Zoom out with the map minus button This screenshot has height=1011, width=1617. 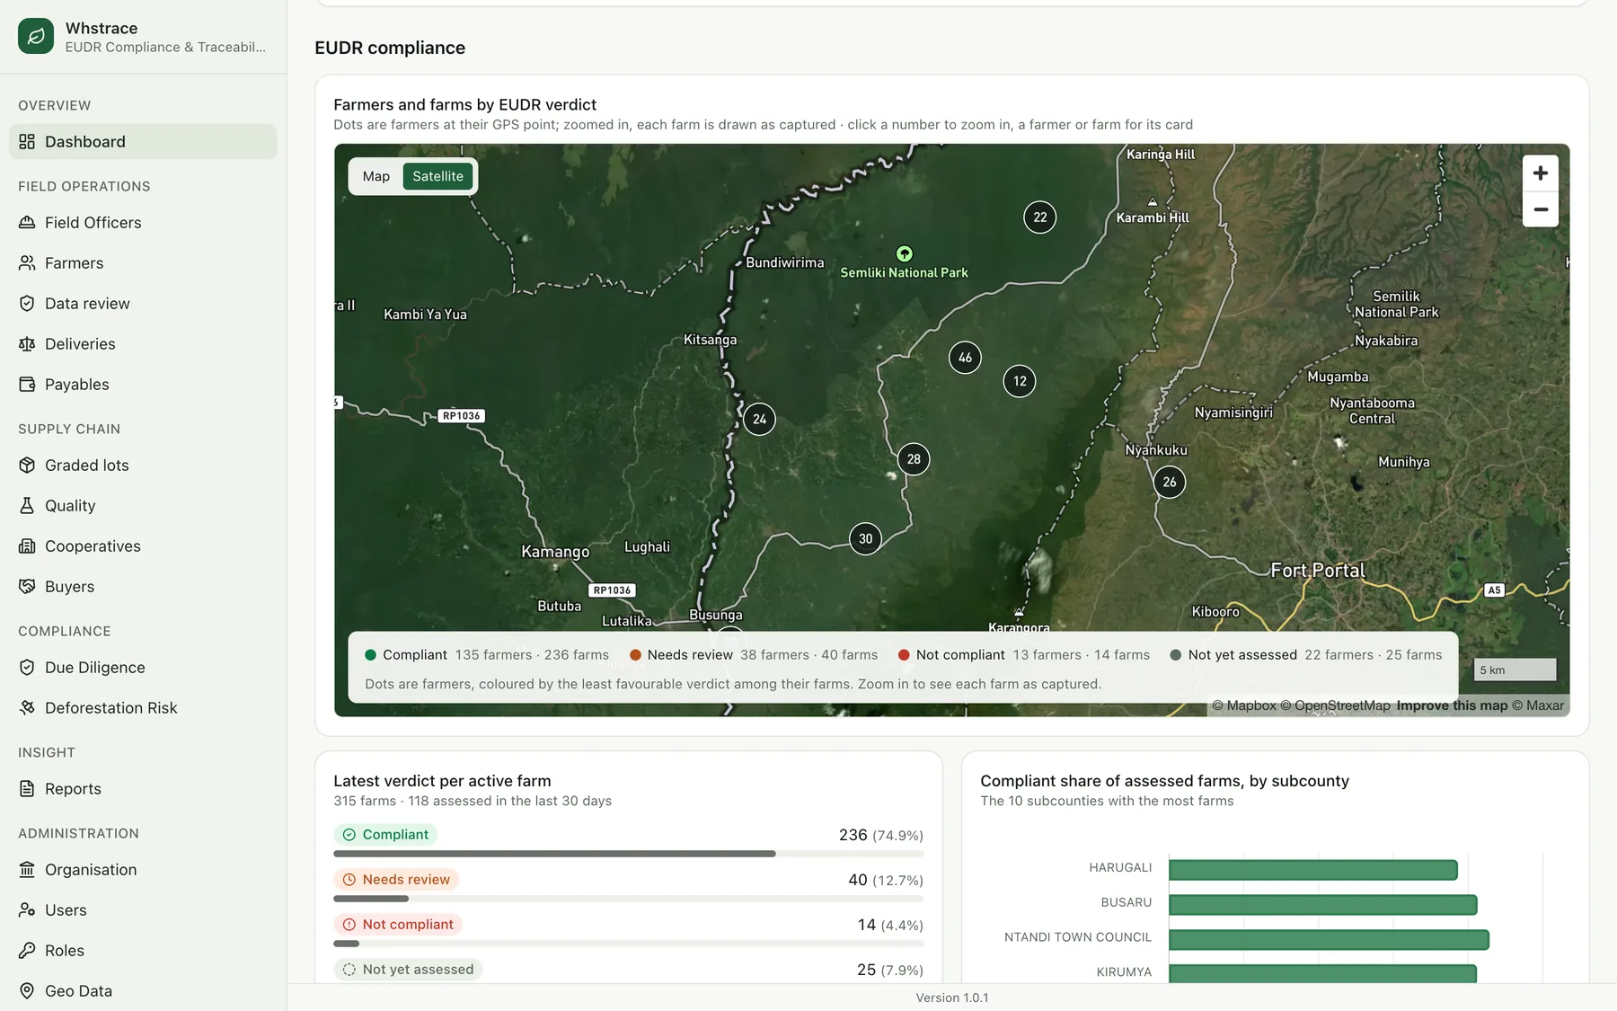[1540, 209]
